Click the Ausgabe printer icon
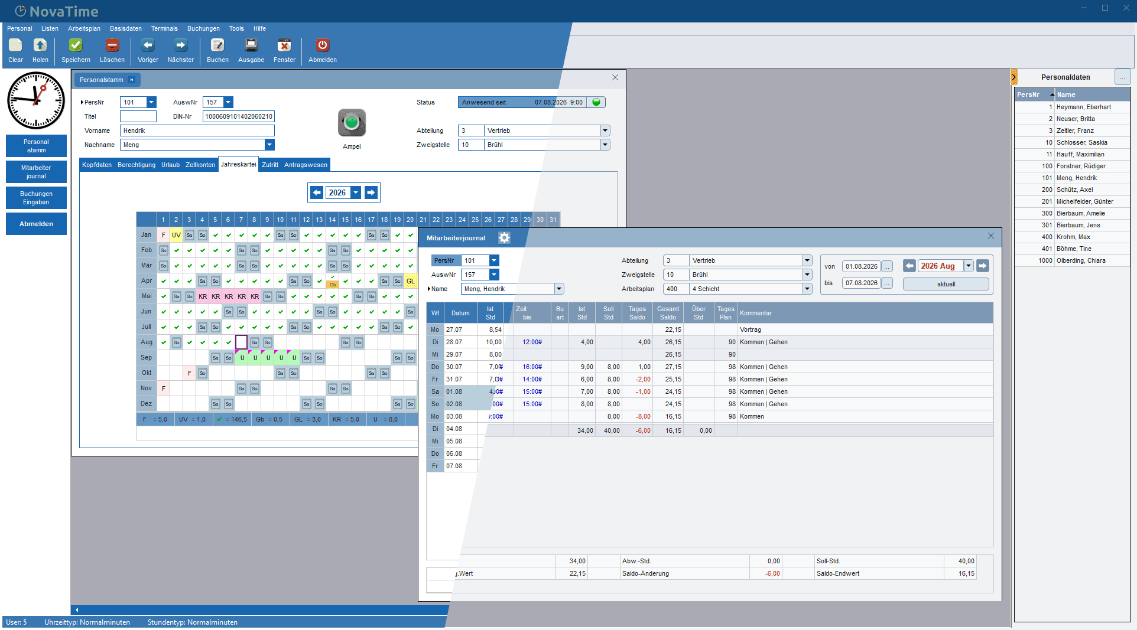Image resolution: width=1137 pixels, height=630 pixels. pos(251,45)
